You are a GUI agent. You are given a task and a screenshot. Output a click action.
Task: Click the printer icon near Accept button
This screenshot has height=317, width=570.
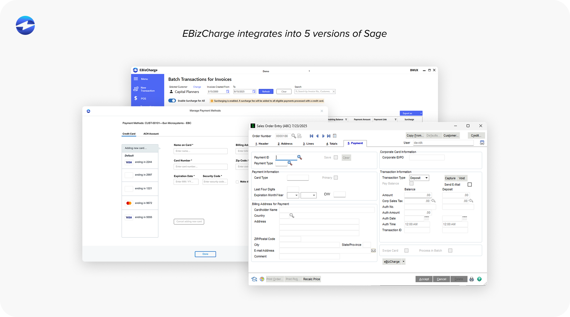[472, 279]
